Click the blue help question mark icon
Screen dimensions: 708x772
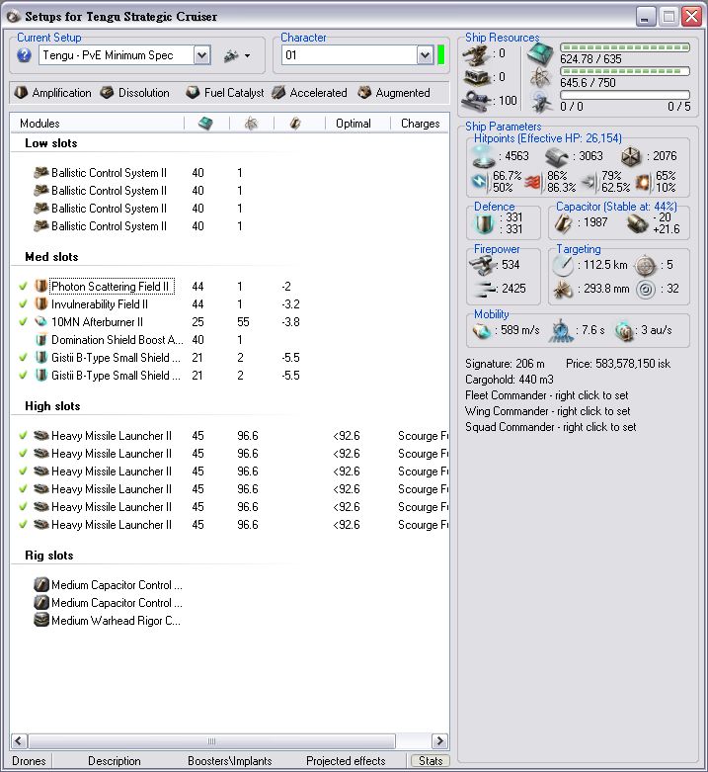coord(24,55)
